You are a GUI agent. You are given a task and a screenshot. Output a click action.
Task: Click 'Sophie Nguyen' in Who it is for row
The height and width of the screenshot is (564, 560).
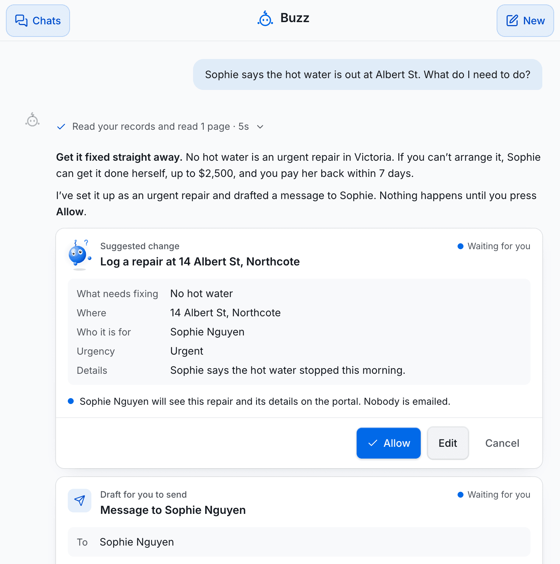tap(207, 332)
